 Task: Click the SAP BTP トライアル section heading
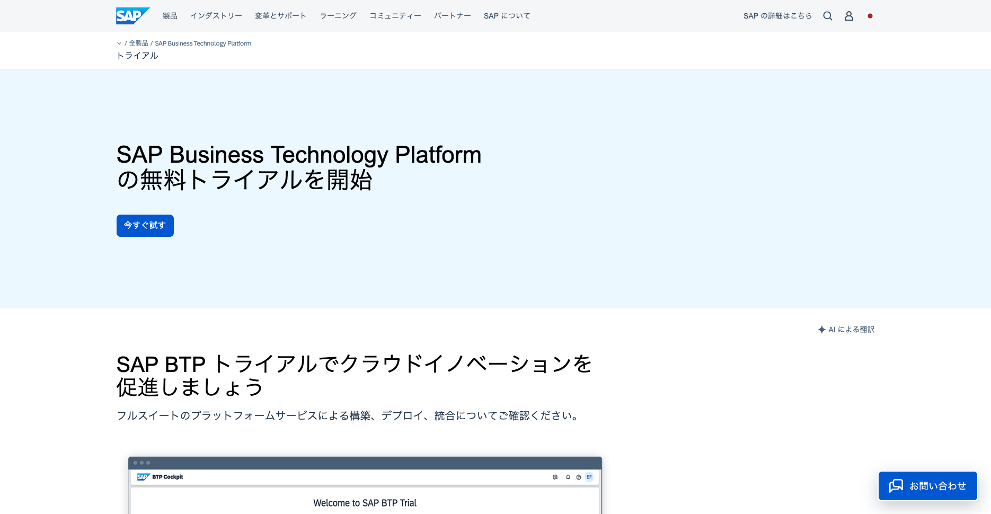click(x=354, y=376)
